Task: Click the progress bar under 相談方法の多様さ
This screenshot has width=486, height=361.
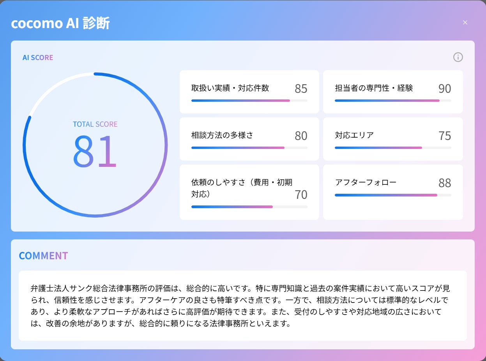Action: point(249,148)
